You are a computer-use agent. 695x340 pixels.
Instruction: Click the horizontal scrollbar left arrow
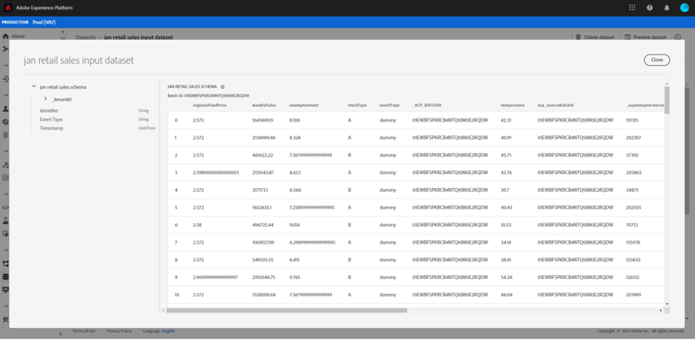coord(163,310)
